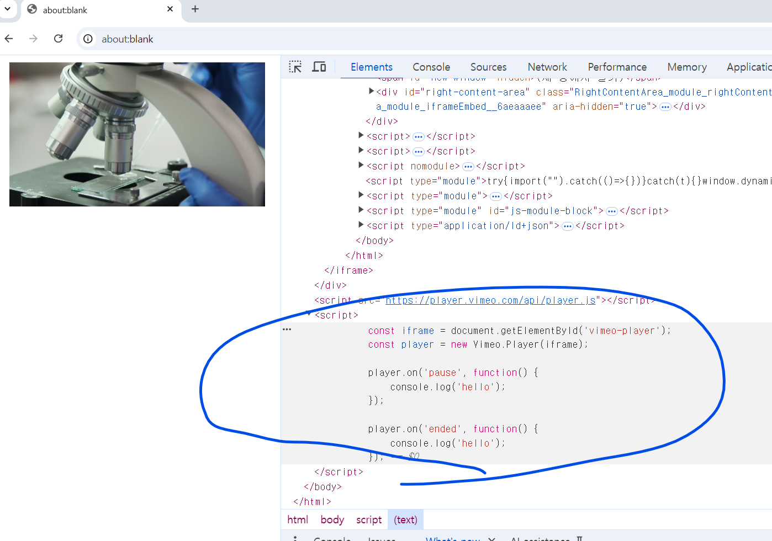Image resolution: width=772 pixels, height=541 pixels.
Task: Expand ellipsis of script nomodule node
Action: [x=468, y=166]
